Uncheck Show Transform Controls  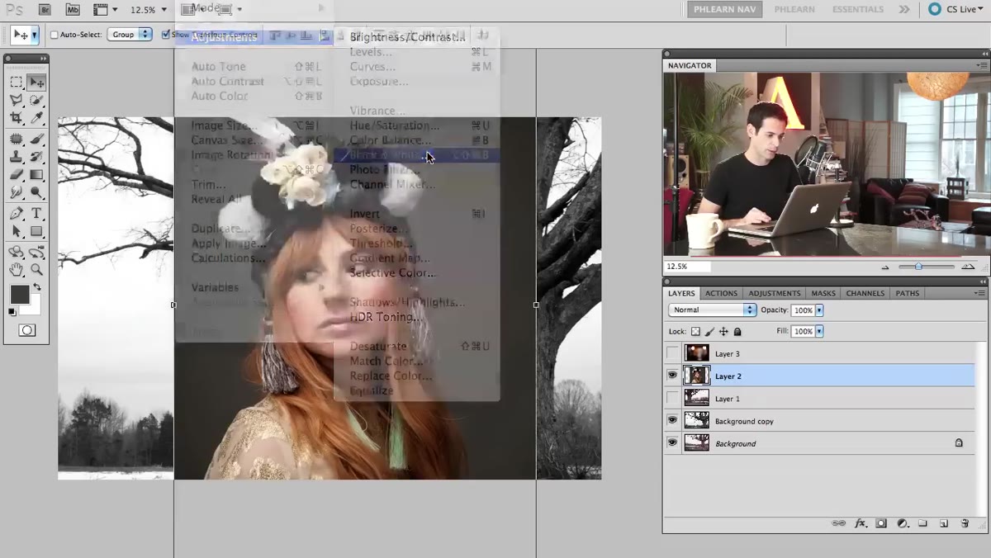coord(166,35)
